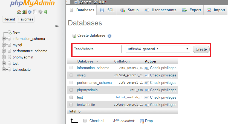Switch to the SQL tab

(x=107, y=10)
